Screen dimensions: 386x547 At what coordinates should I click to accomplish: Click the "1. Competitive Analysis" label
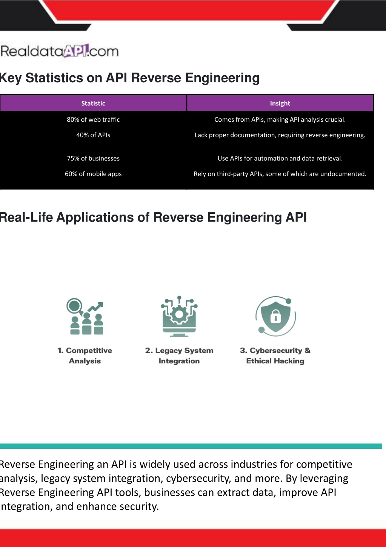pos(85,355)
